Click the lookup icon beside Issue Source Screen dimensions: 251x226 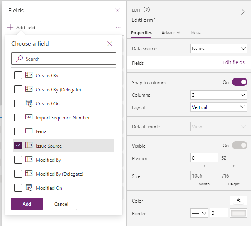click(29, 145)
